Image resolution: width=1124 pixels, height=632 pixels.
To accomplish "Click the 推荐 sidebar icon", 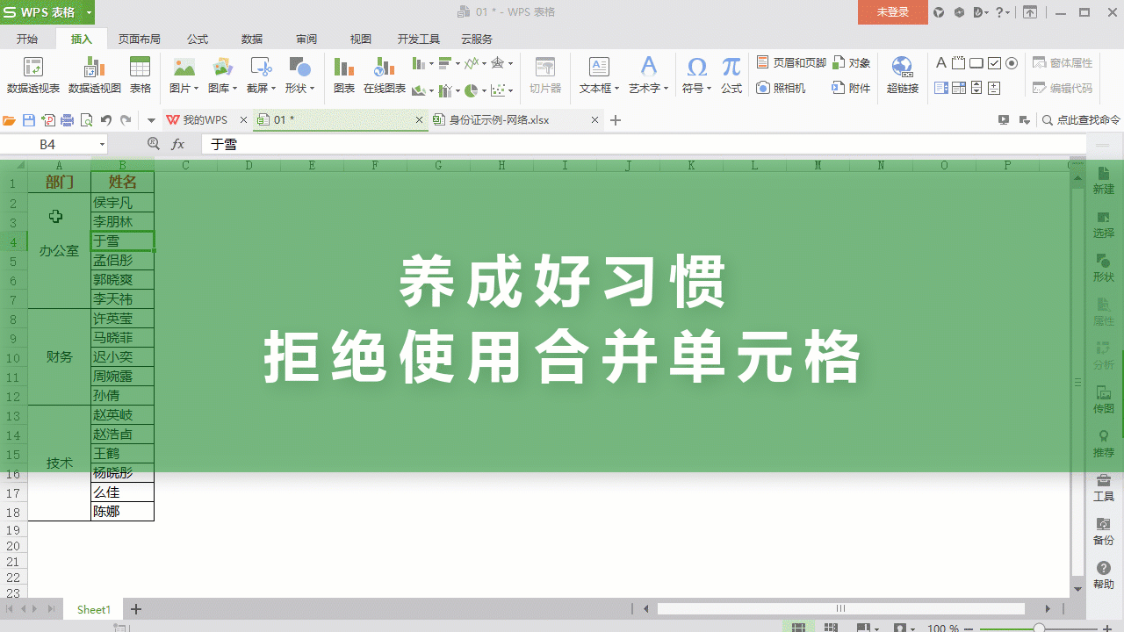I will (x=1104, y=444).
